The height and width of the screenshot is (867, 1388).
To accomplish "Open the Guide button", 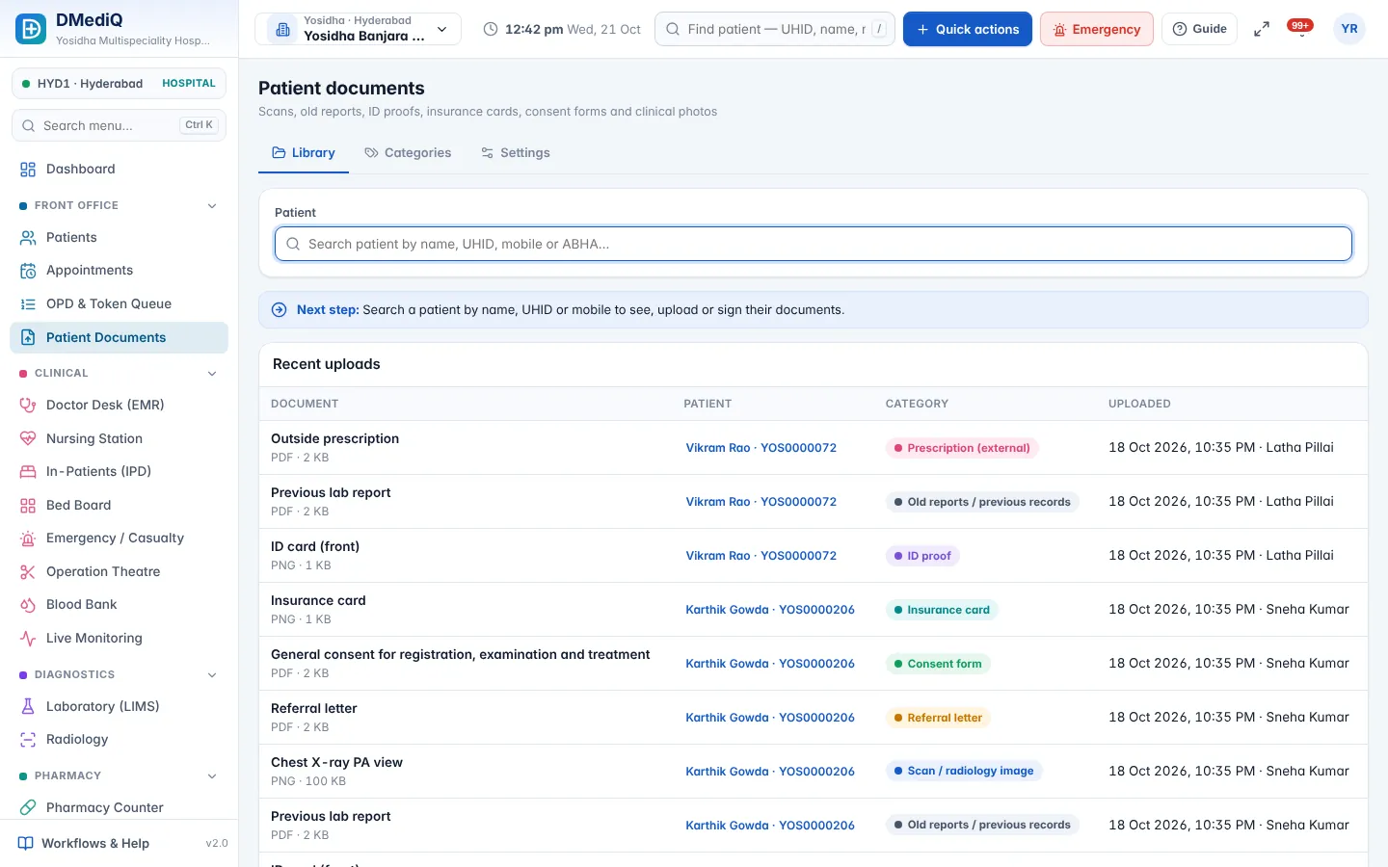I will pyautogui.click(x=1199, y=29).
